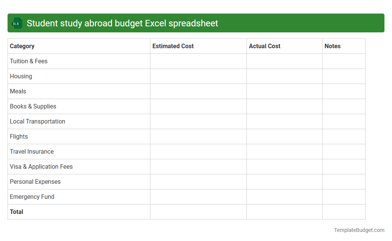Image resolution: width=392 pixels, height=241 pixels.
Task: Click the Estimated Cost column header
Action: (173, 46)
